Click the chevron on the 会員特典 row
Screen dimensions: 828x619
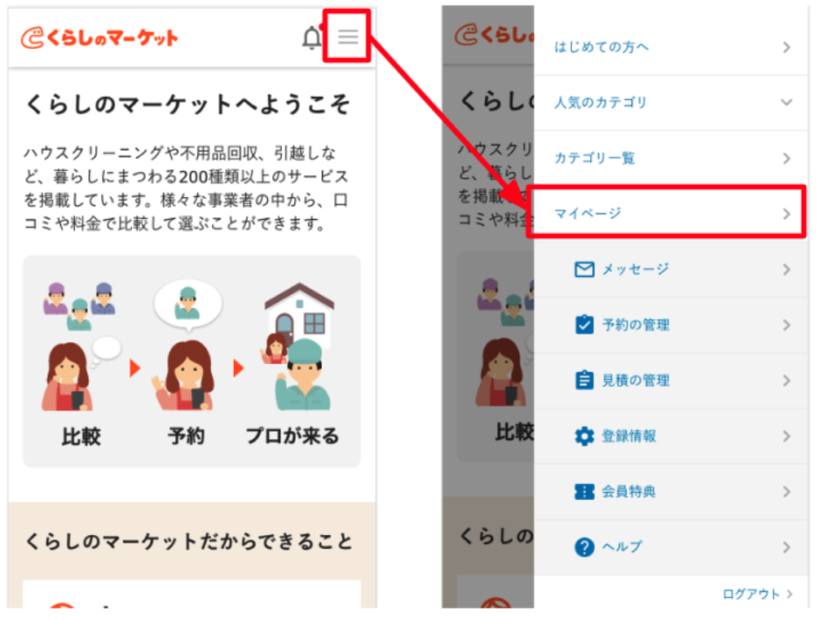(786, 492)
